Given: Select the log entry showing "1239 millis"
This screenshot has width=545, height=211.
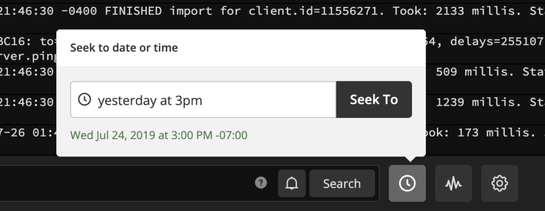Looking at the screenshot, I should (x=272, y=103).
